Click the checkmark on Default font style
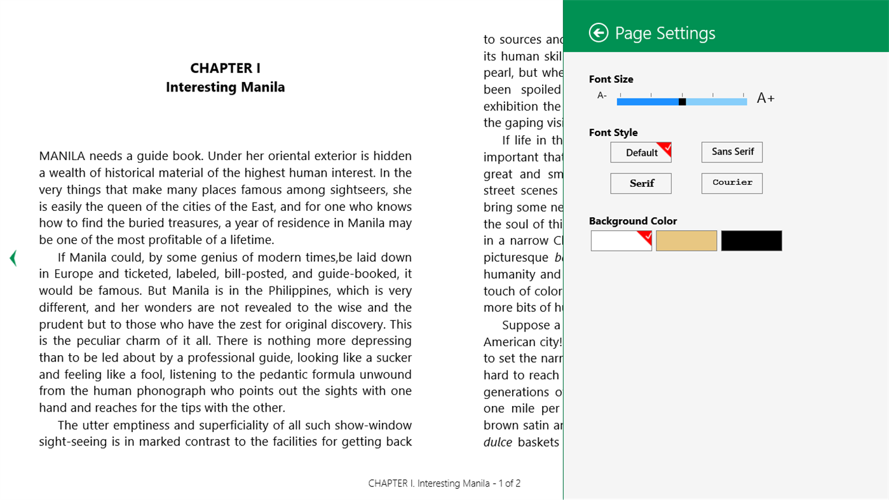Screen dimensions: 889x500 coord(666,147)
